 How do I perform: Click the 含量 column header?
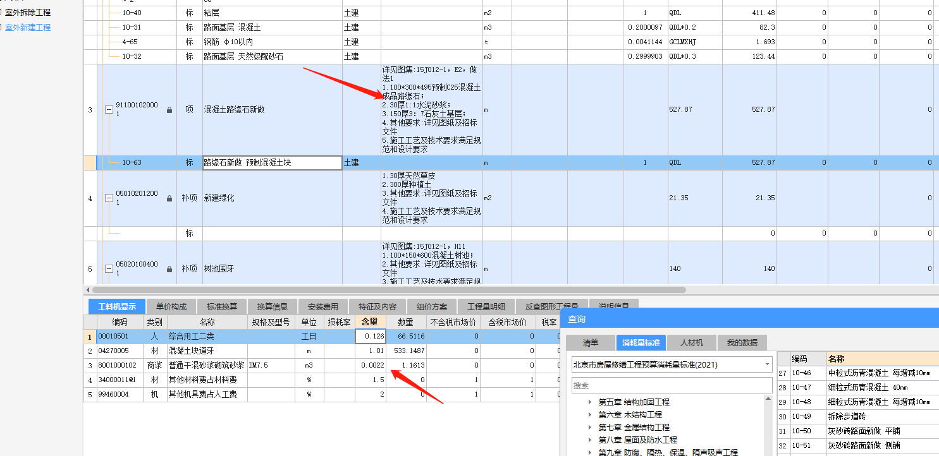pyautogui.click(x=371, y=322)
